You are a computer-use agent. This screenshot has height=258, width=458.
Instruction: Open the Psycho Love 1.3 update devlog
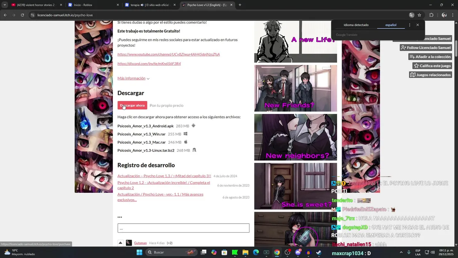(x=164, y=176)
